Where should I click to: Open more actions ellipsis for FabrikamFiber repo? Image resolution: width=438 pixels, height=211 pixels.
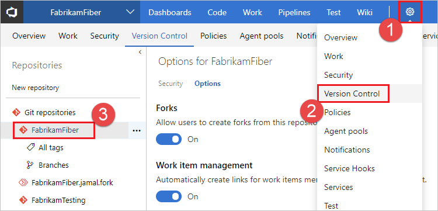pos(137,130)
